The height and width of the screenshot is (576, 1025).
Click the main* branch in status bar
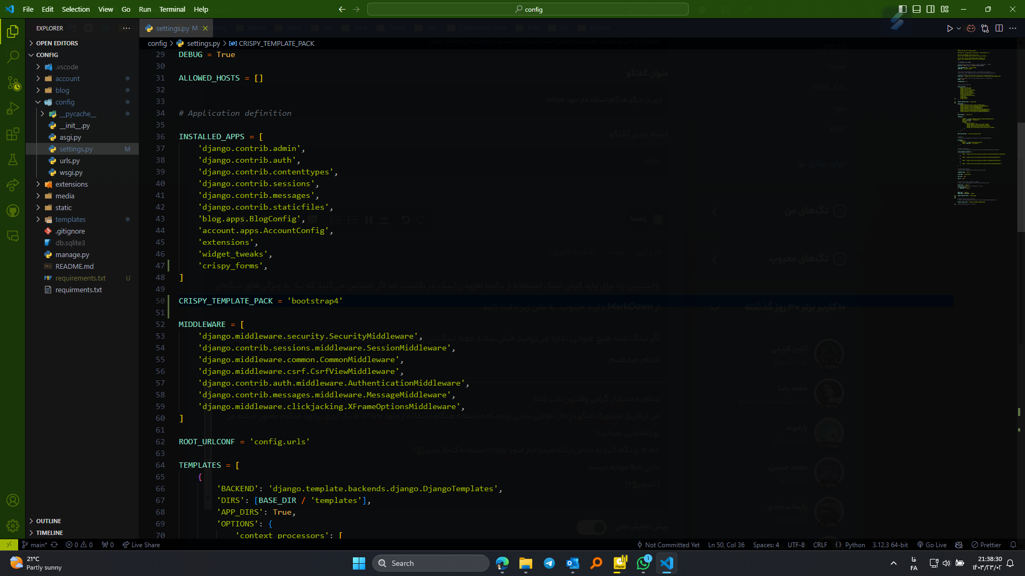(x=35, y=545)
